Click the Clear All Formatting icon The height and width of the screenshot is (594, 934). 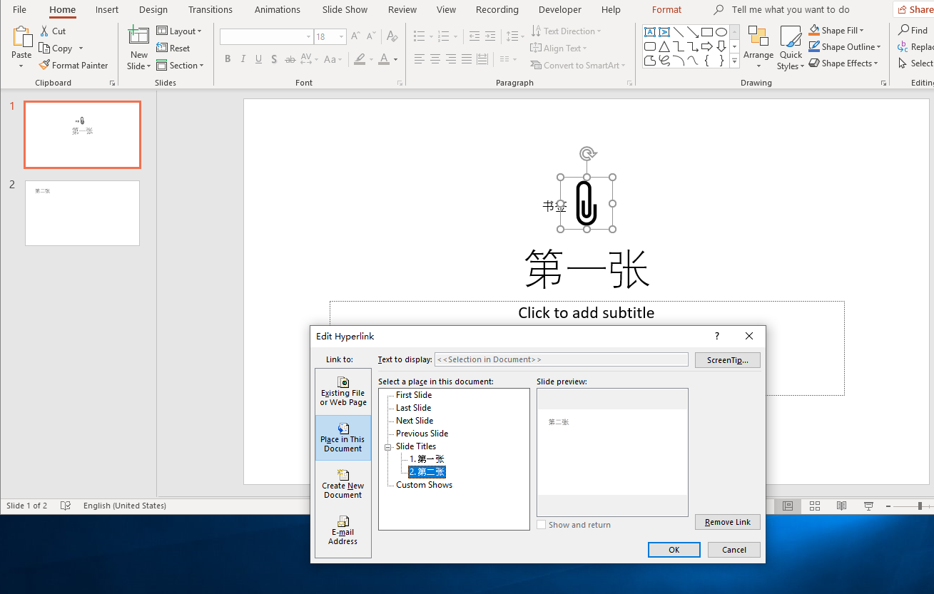[392, 36]
